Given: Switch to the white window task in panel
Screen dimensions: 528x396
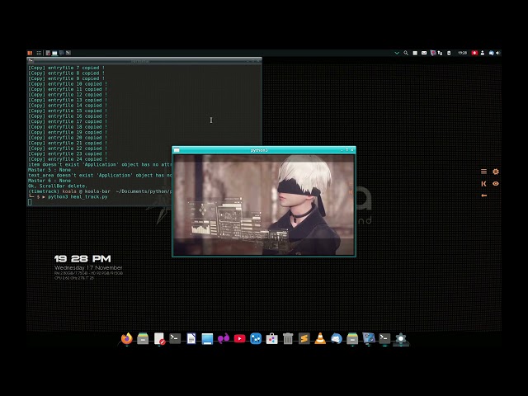Looking at the screenshot, I should pyautogui.click(x=54, y=53).
